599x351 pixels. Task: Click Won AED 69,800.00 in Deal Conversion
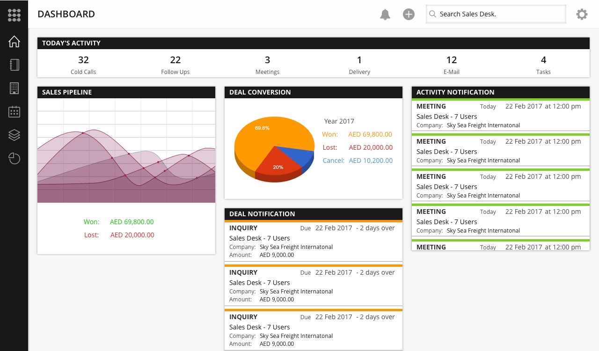click(357, 134)
